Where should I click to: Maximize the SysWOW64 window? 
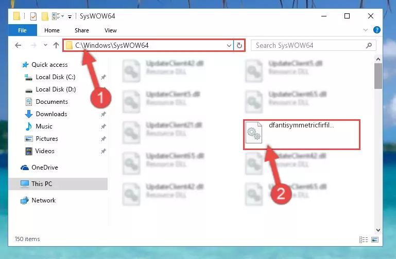point(347,16)
